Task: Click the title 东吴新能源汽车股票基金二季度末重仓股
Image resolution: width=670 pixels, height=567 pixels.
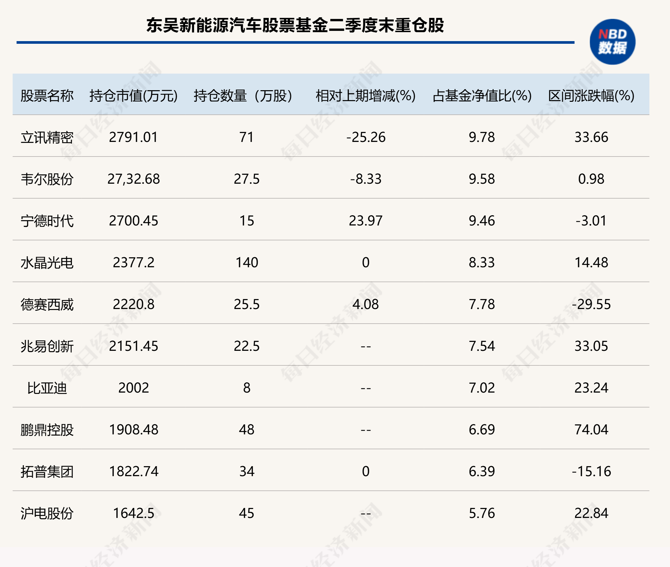Action: [295, 25]
